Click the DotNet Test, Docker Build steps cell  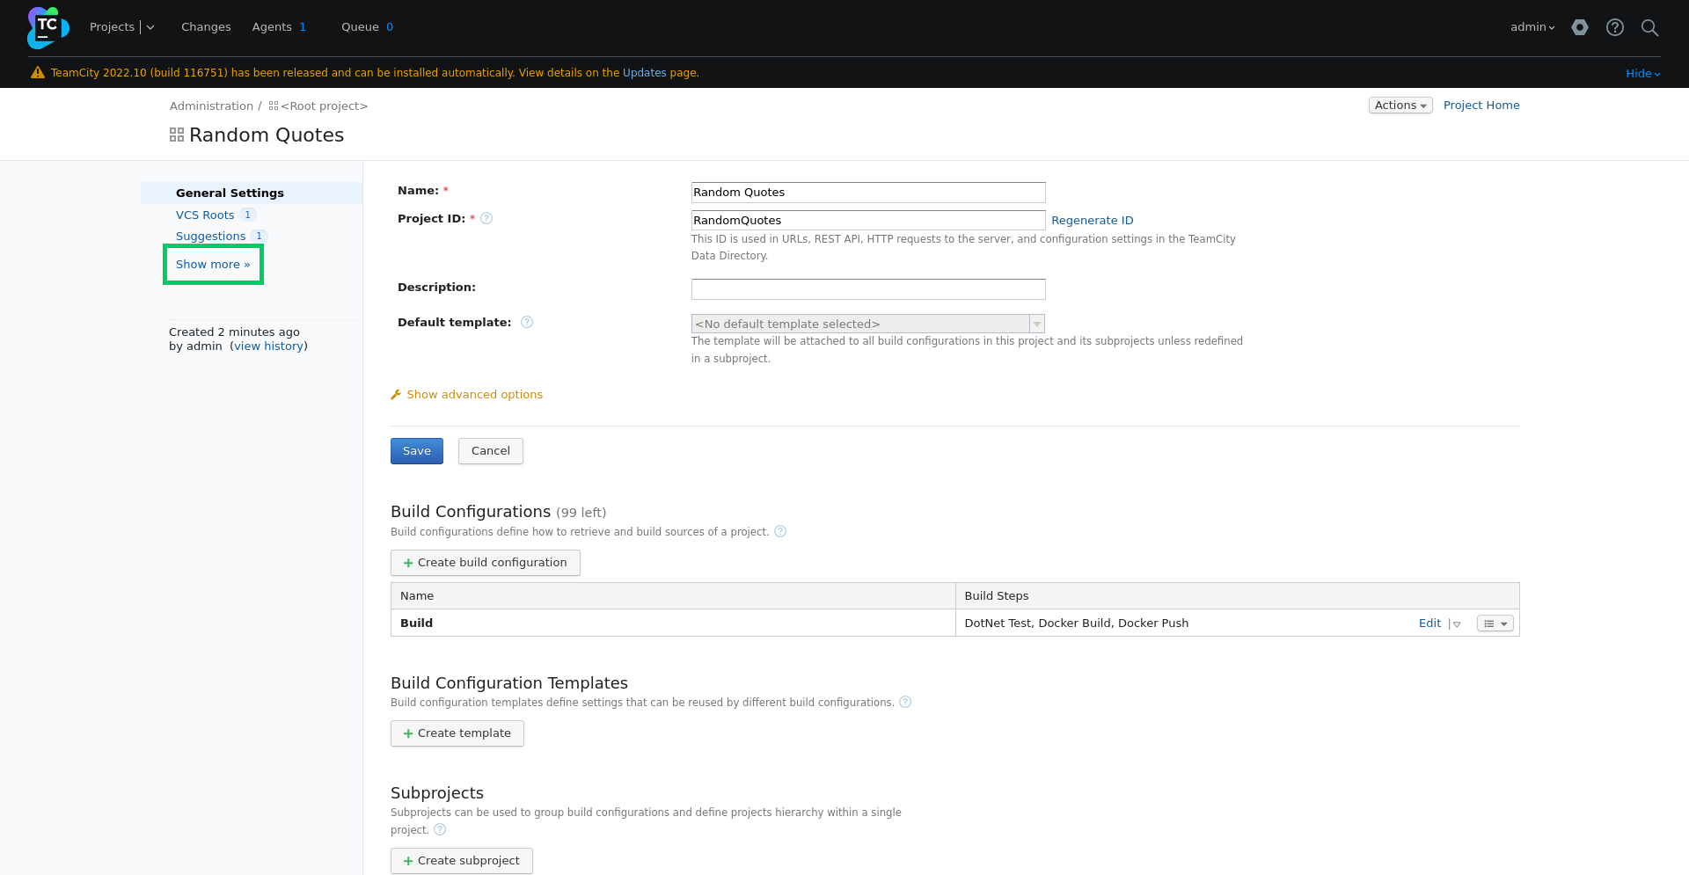1076,623
